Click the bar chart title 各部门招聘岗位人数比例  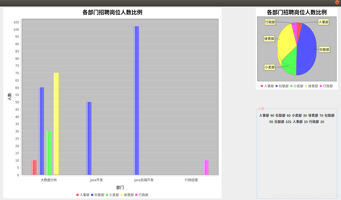(x=112, y=12)
